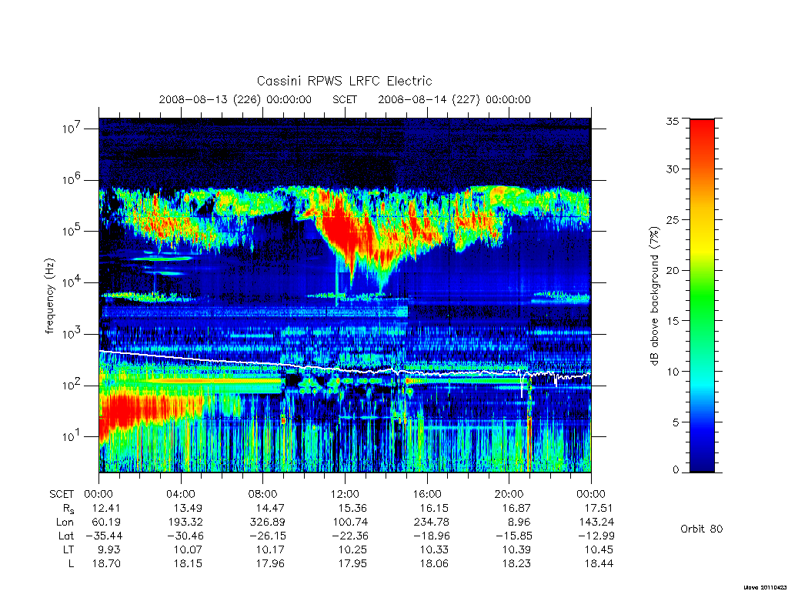This screenshot has height=591, width=788.
Task: Click the 10^6 frequency tick label
Action: tap(72, 179)
